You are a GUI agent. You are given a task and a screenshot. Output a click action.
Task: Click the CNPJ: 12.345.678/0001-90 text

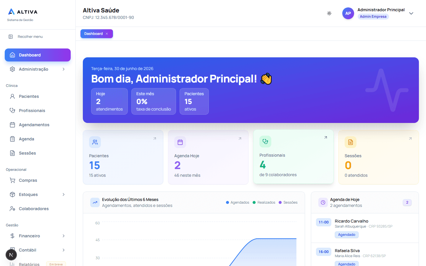(108, 17)
